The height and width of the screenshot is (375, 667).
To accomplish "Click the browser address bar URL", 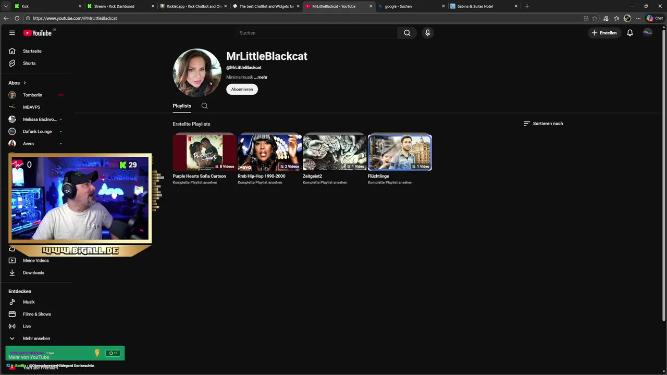I will (x=75, y=18).
